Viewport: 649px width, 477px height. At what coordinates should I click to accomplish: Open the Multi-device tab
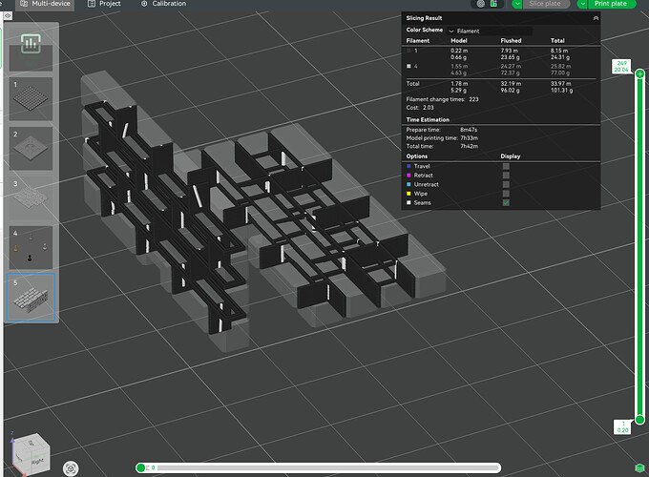coord(46,4)
